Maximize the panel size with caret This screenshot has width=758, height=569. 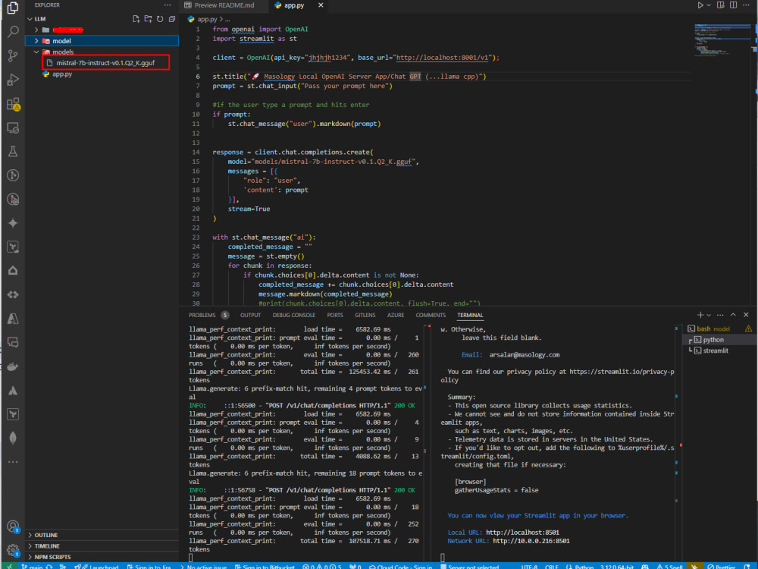tap(733, 315)
